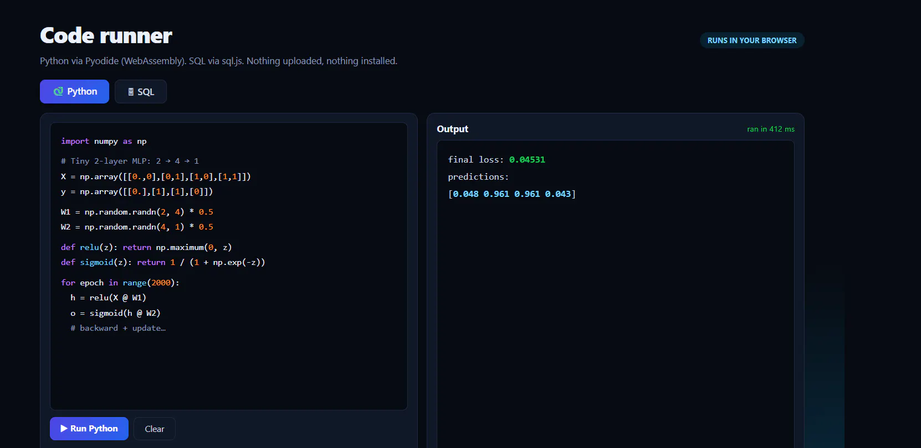
Task: Click the Pyodide description subtitle text
Action: [218, 61]
